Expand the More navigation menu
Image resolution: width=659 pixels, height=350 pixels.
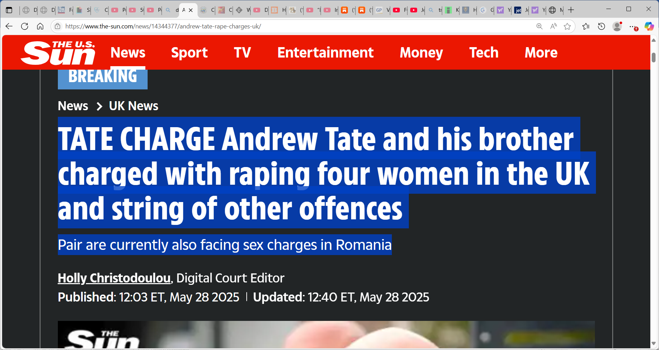click(x=541, y=53)
